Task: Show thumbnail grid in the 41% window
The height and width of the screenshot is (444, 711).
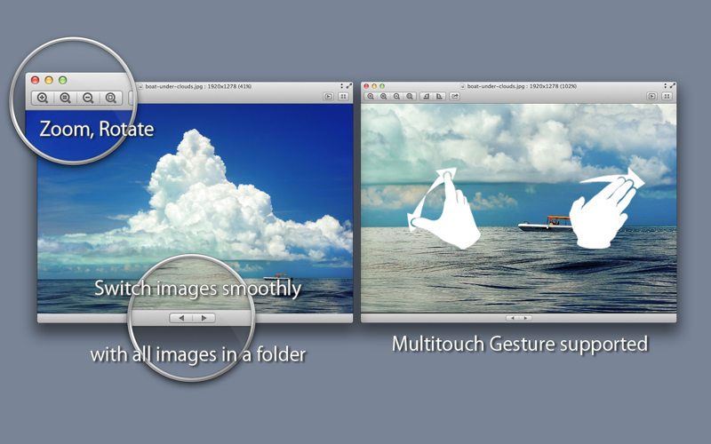Action: [343, 96]
